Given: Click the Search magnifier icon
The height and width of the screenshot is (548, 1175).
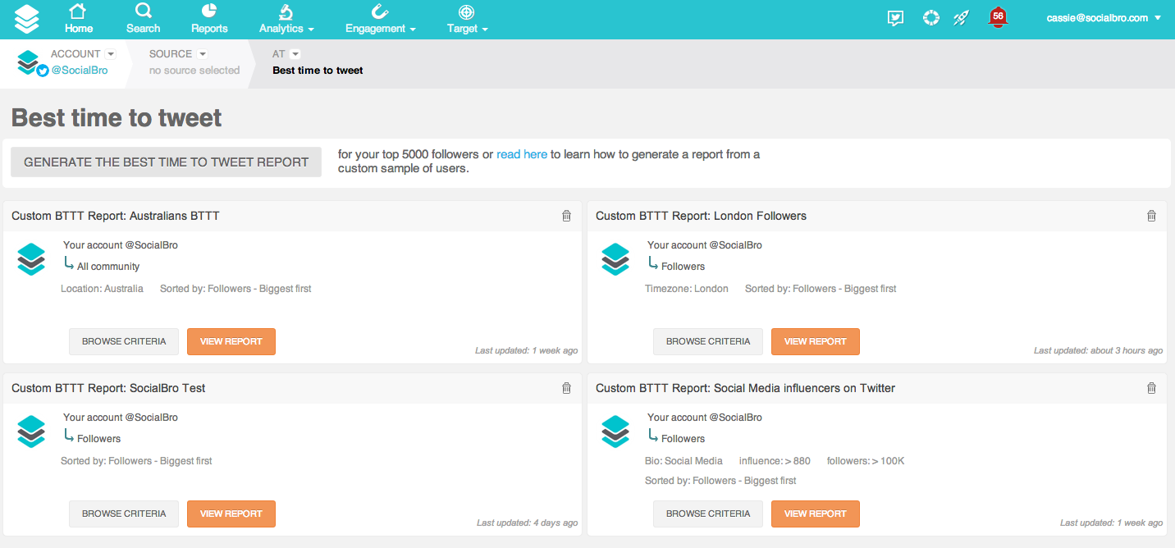Looking at the screenshot, I should click(143, 11).
